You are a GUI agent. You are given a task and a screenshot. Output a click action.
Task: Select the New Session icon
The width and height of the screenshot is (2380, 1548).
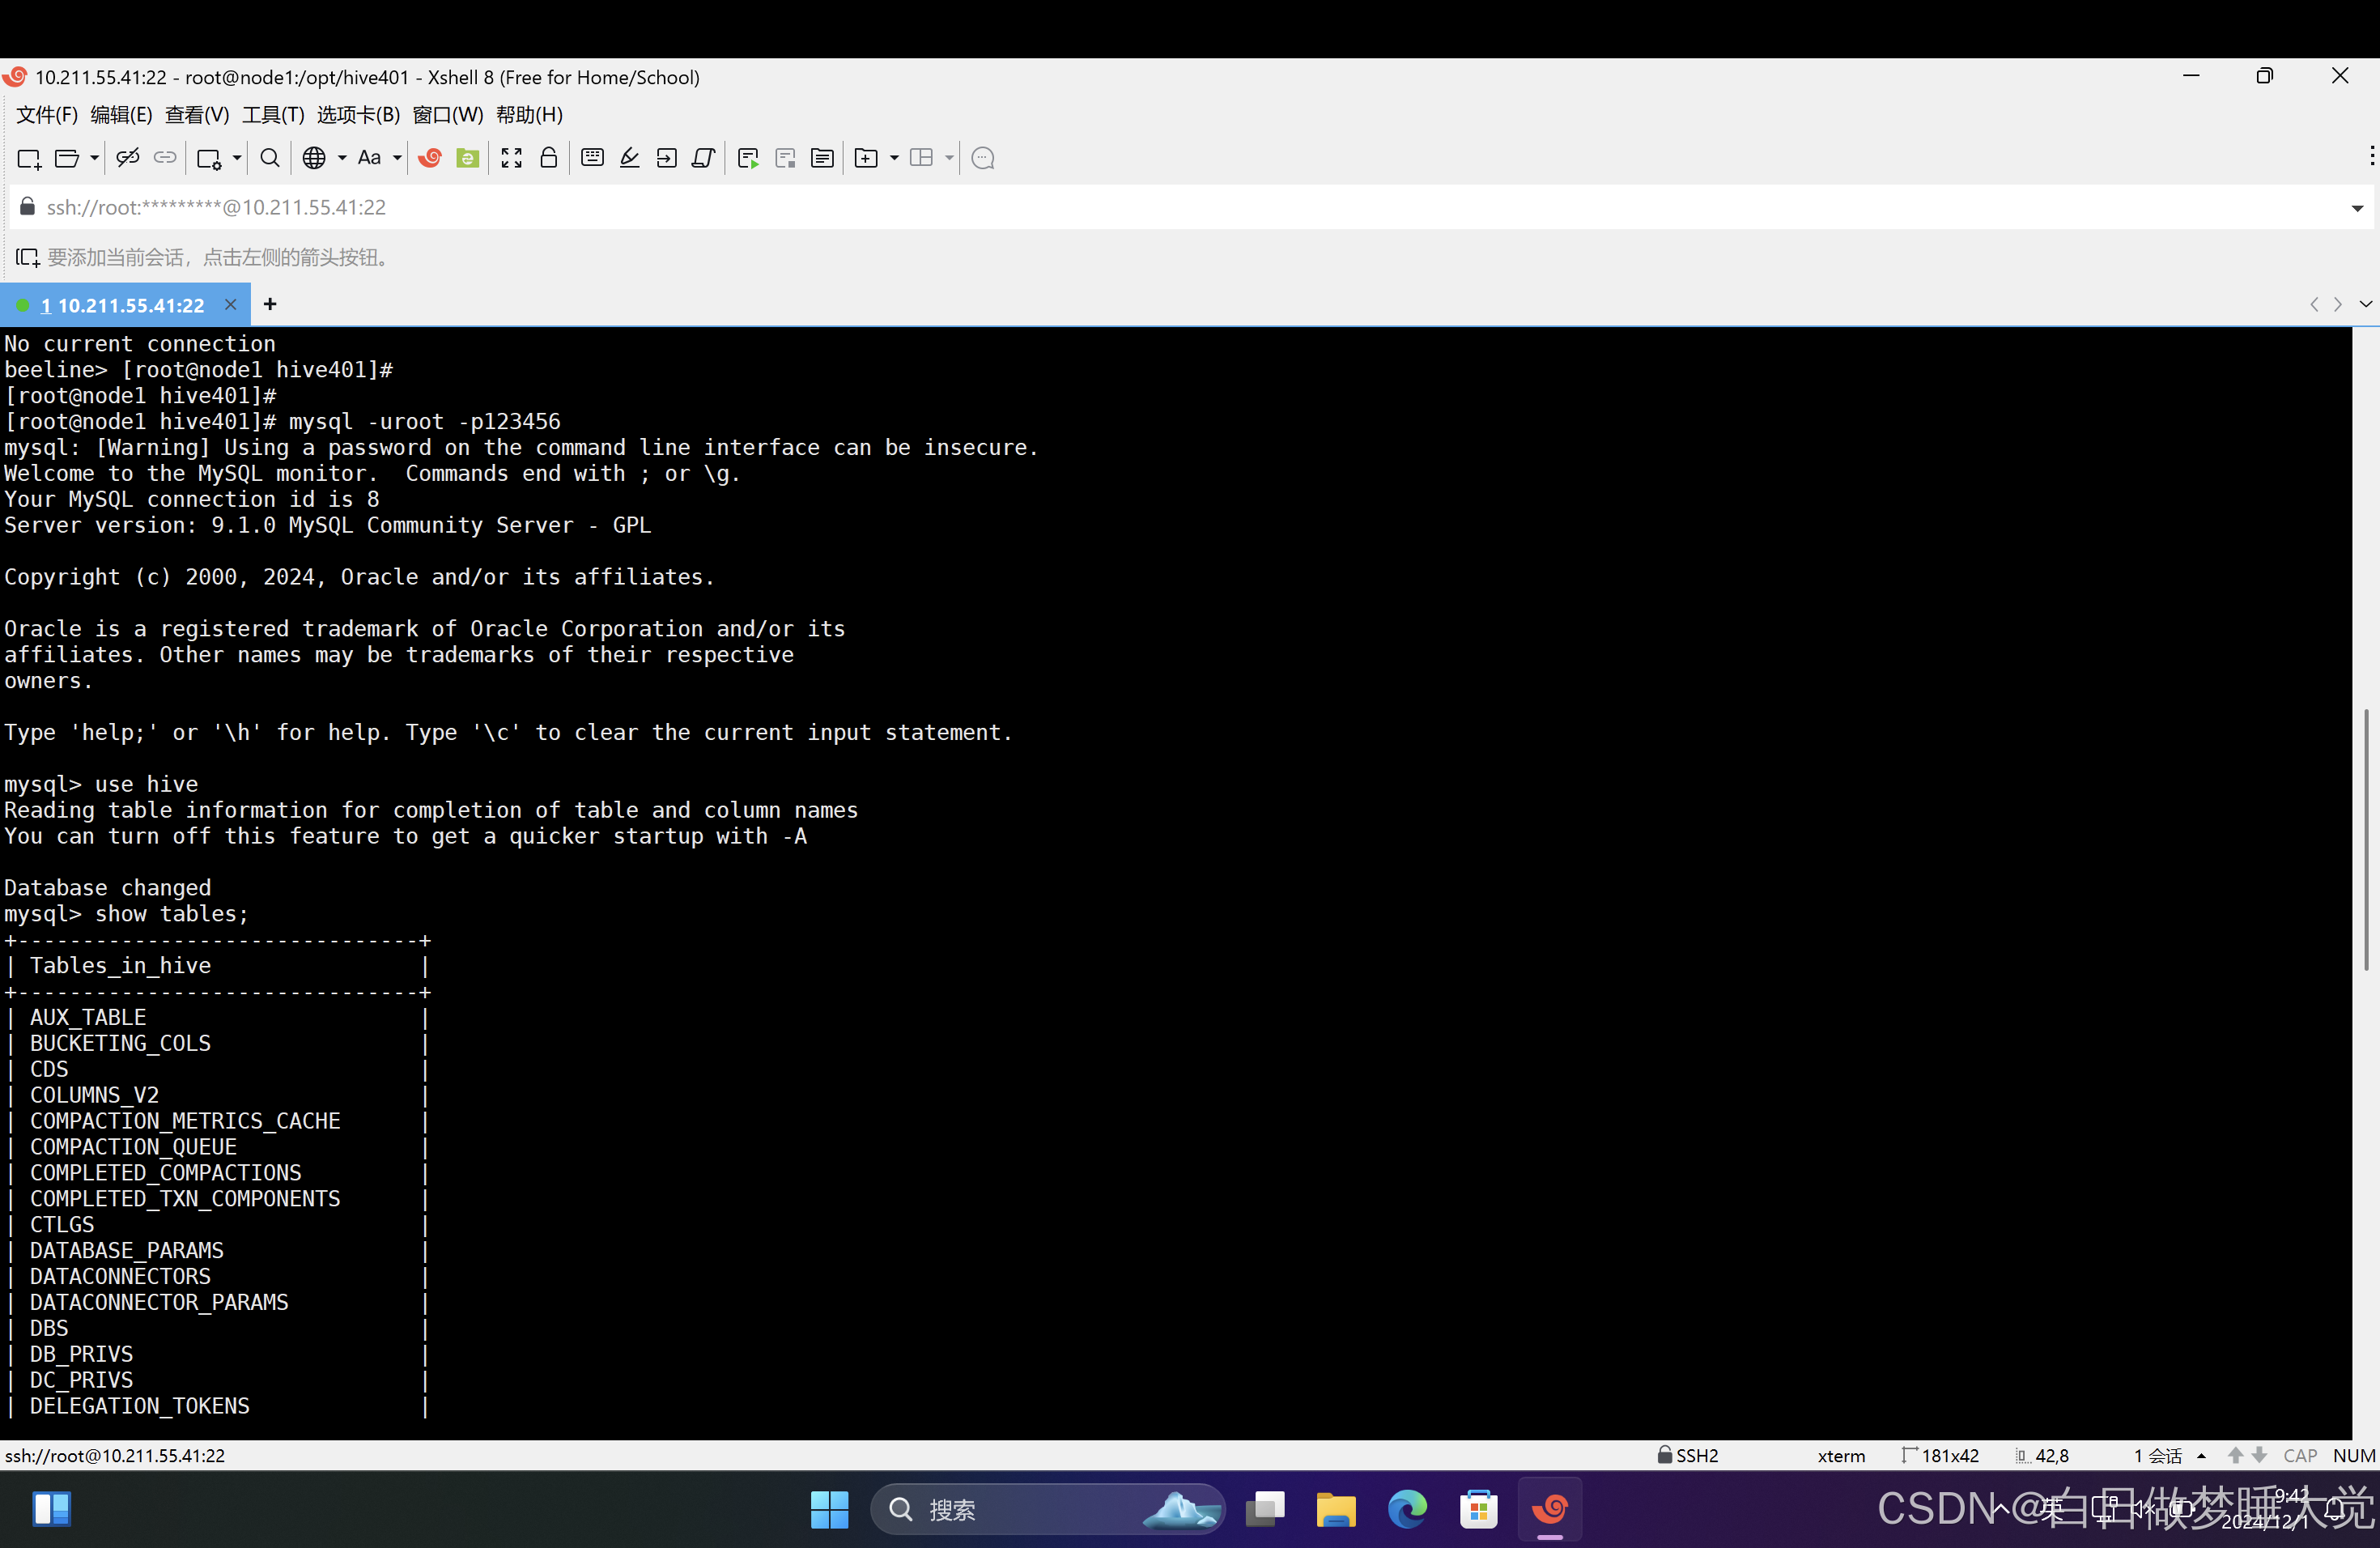[28, 158]
